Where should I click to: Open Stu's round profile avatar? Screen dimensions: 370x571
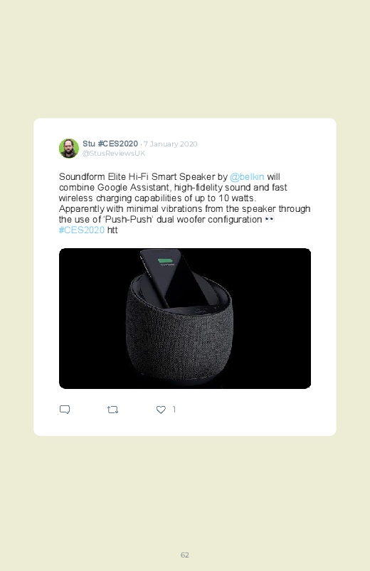pos(69,148)
